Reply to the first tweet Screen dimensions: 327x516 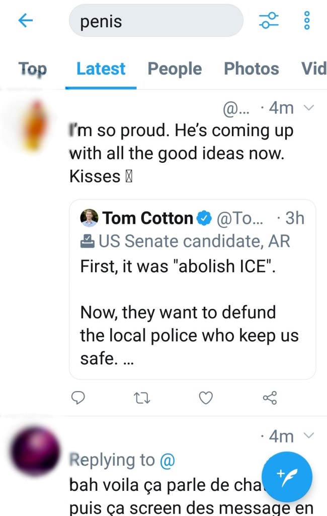[x=77, y=398]
